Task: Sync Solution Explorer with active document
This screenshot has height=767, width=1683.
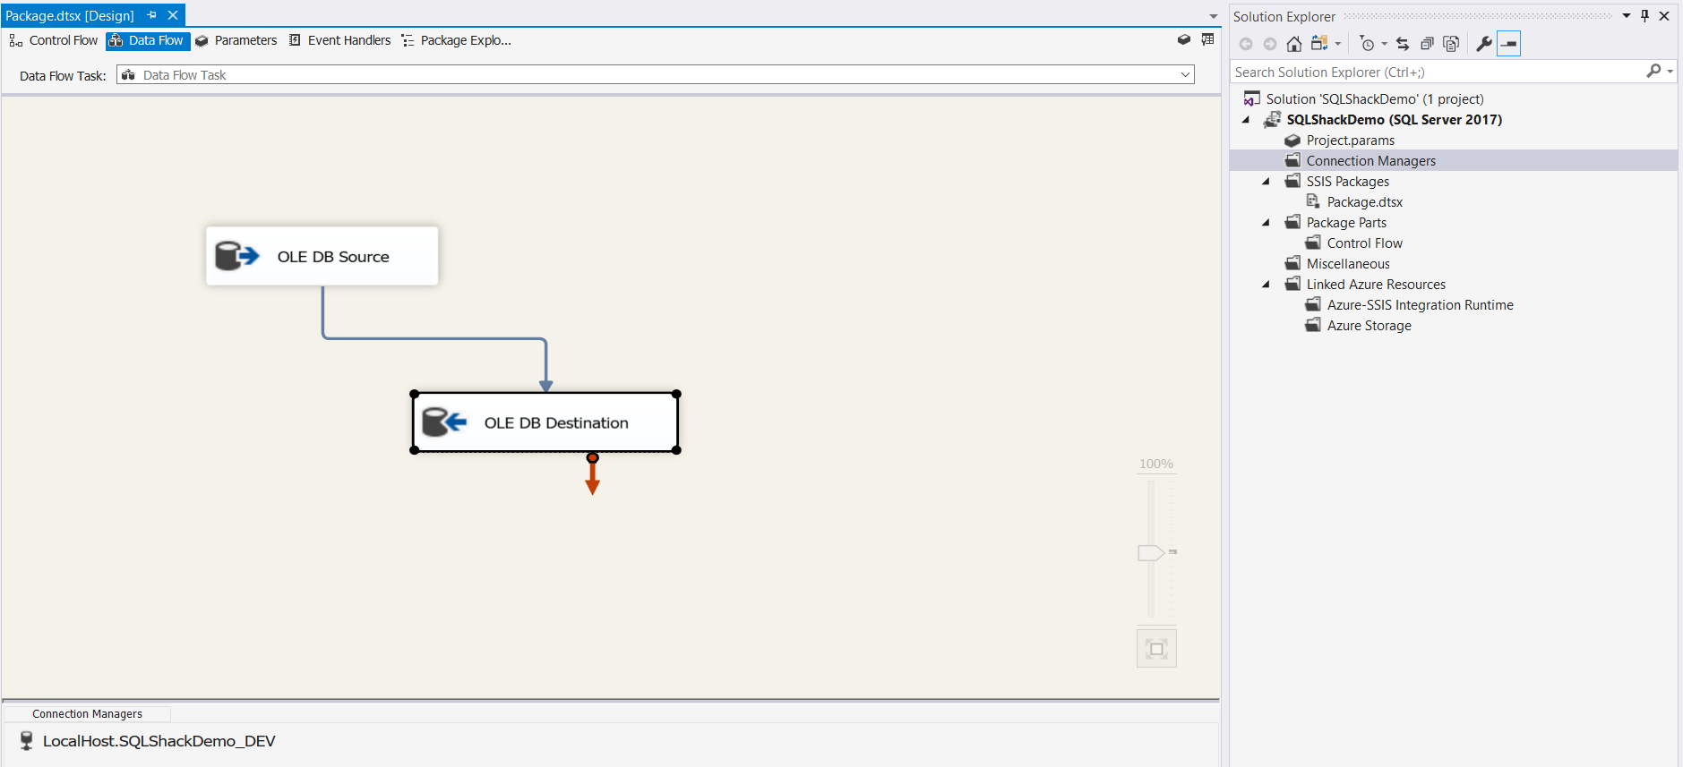Action: pos(1403,44)
